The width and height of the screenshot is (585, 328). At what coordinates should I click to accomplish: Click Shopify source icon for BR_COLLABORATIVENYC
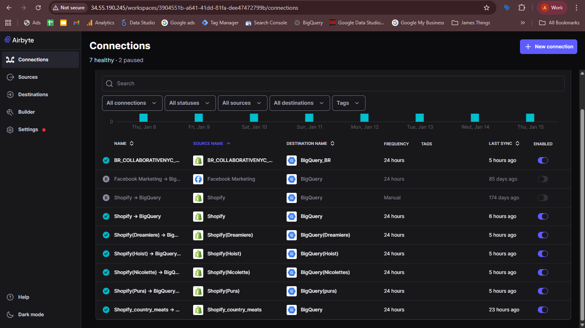tap(198, 160)
